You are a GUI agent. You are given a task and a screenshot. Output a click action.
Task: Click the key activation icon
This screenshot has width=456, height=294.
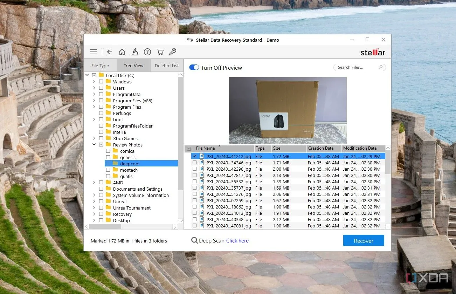pos(173,52)
